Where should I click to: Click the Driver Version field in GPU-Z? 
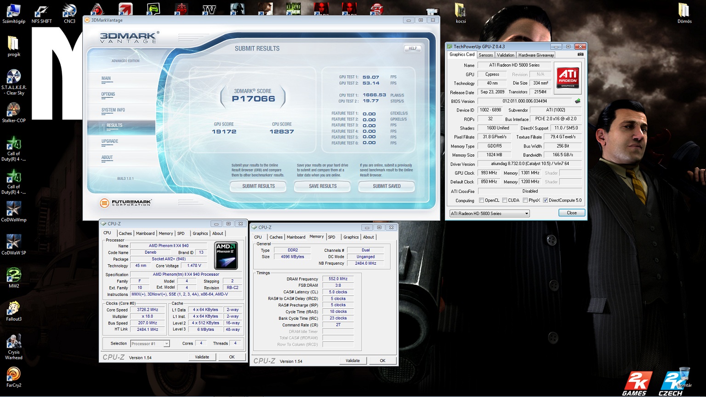(x=529, y=164)
